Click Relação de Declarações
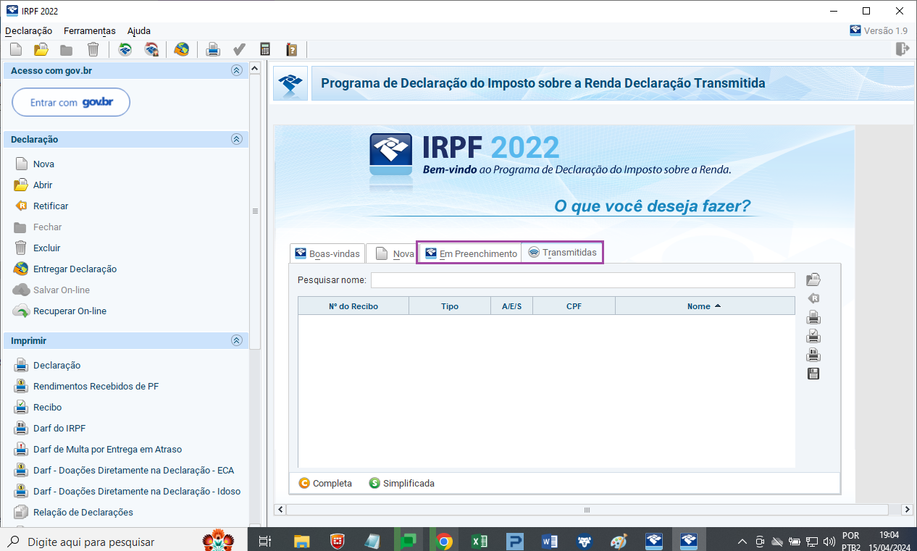Viewport: 917px width, 551px height. (x=83, y=513)
